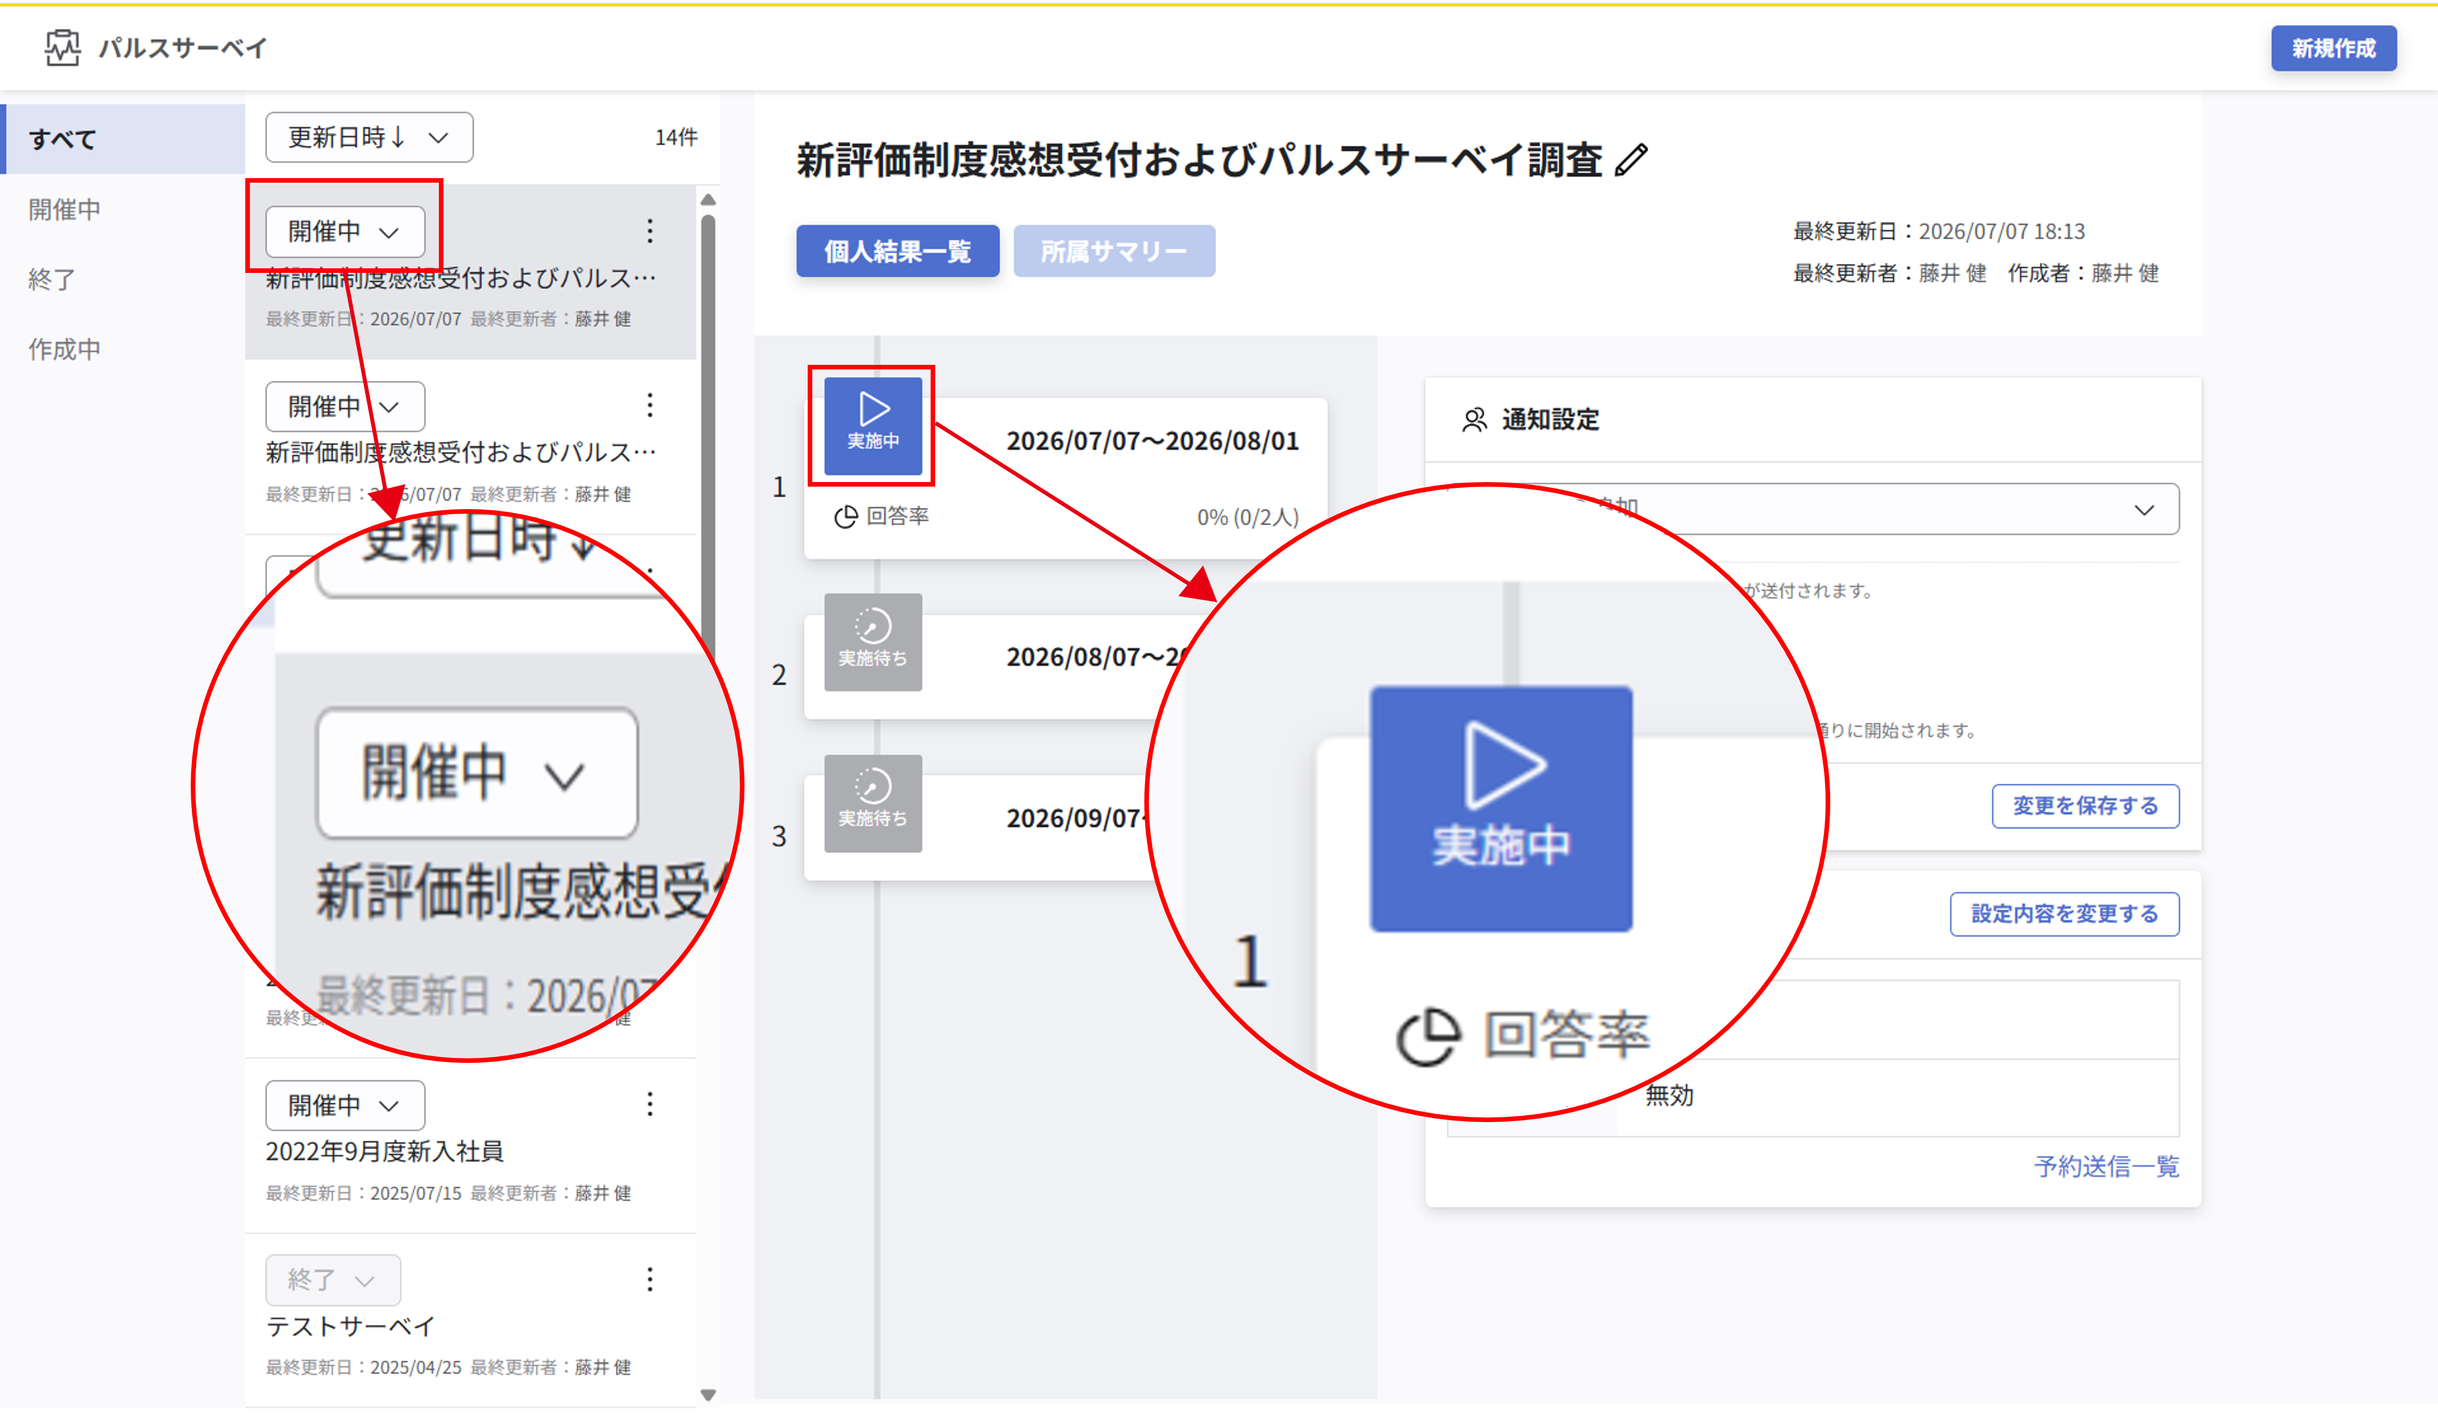Click 設定内容を変更する button
The height and width of the screenshot is (1422, 2438).
(x=2063, y=914)
